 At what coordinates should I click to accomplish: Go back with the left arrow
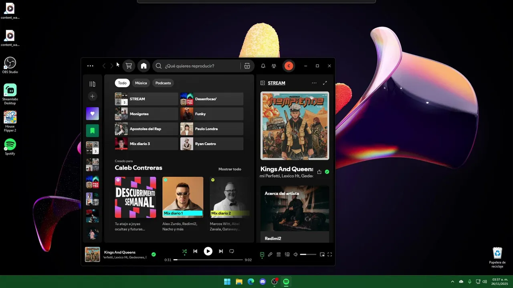[x=104, y=66]
